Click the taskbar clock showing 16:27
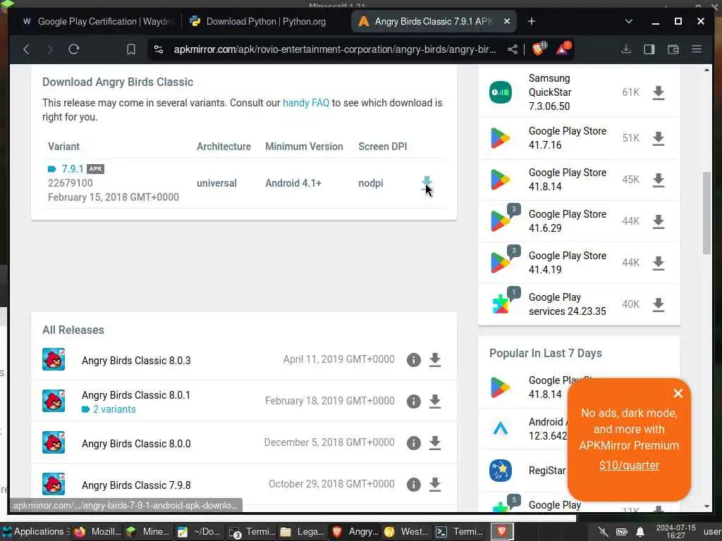Image resolution: width=722 pixels, height=541 pixels. [x=675, y=532]
